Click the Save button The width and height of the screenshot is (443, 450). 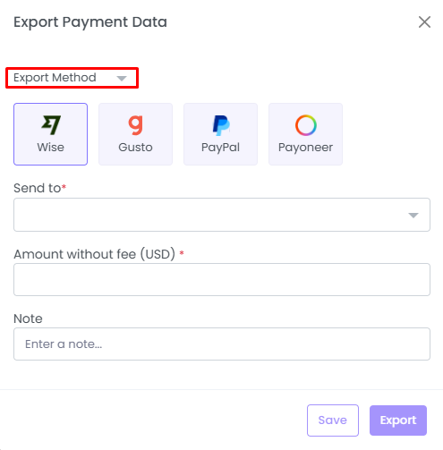pyautogui.click(x=333, y=420)
